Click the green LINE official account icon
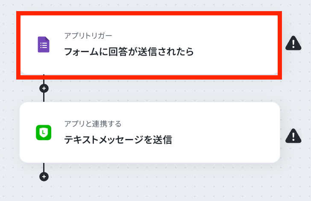The width and height of the screenshot is (311, 201). click(44, 133)
